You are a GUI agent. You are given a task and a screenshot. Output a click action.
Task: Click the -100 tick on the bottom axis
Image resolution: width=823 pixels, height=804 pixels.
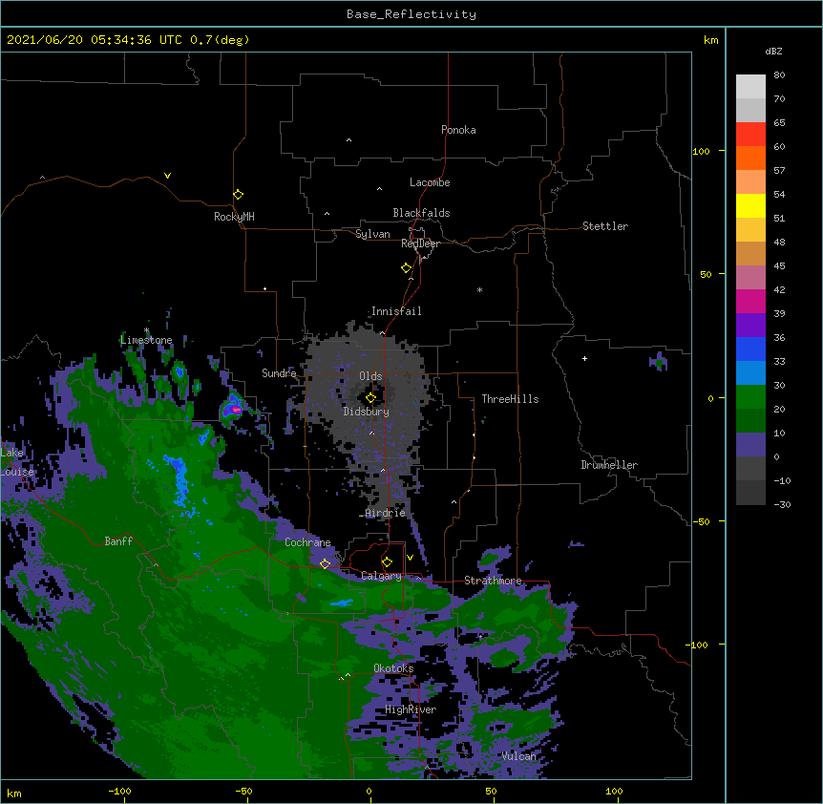pyautogui.click(x=119, y=791)
